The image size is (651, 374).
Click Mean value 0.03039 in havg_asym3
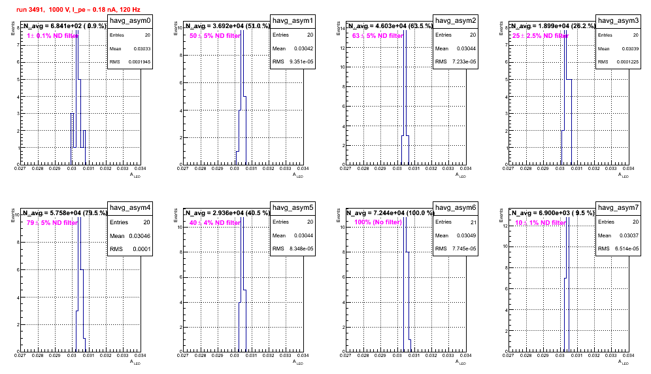coord(630,48)
